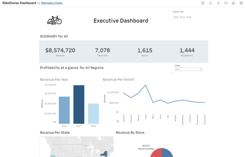Click the small icon left of January label
245x157 pixels.
pos(118,121)
